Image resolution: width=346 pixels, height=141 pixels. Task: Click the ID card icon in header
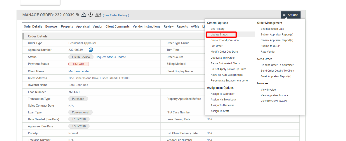98,15
